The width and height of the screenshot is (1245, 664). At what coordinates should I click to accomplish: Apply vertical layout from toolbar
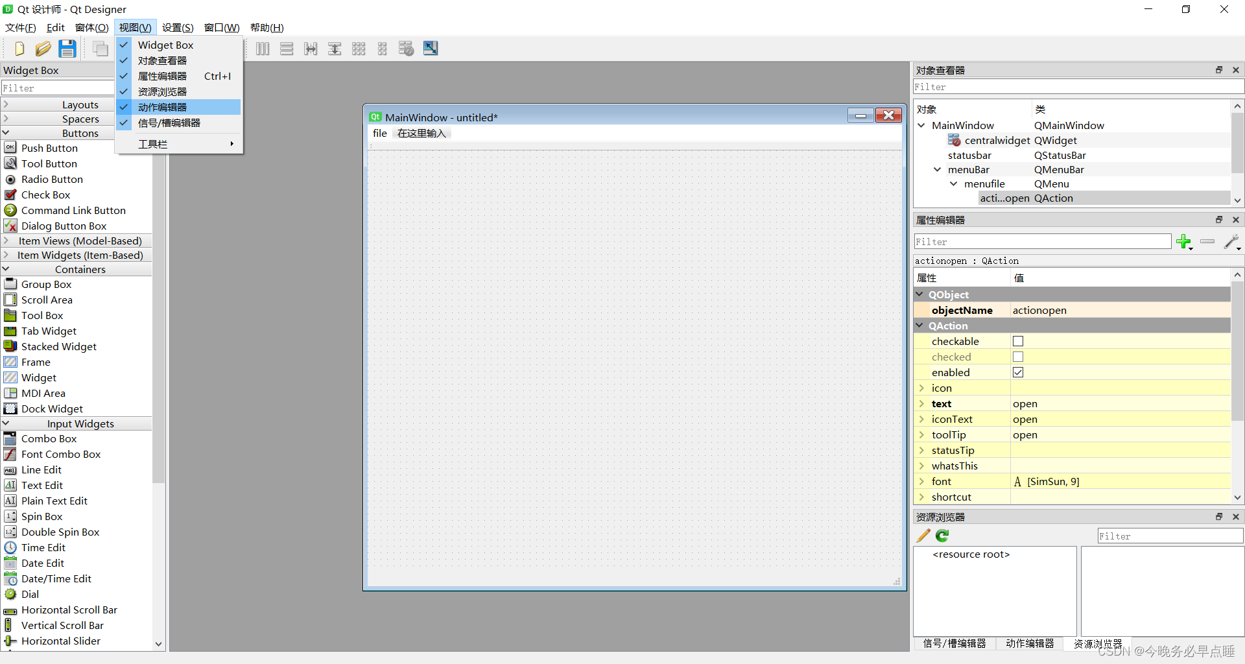click(x=287, y=49)
